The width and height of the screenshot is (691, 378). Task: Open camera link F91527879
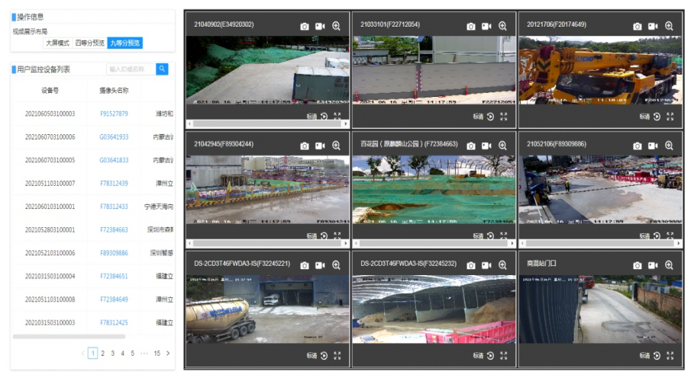114,114
